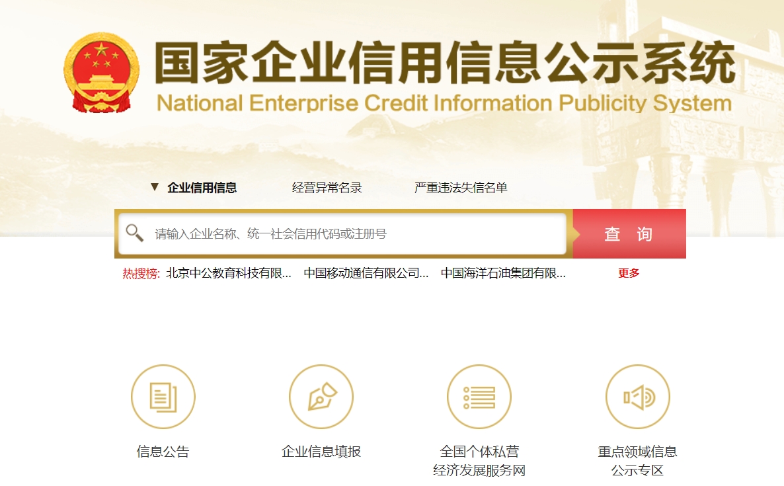Click the 信息公告 text label

pyautogui.click(x=163, y=452)
